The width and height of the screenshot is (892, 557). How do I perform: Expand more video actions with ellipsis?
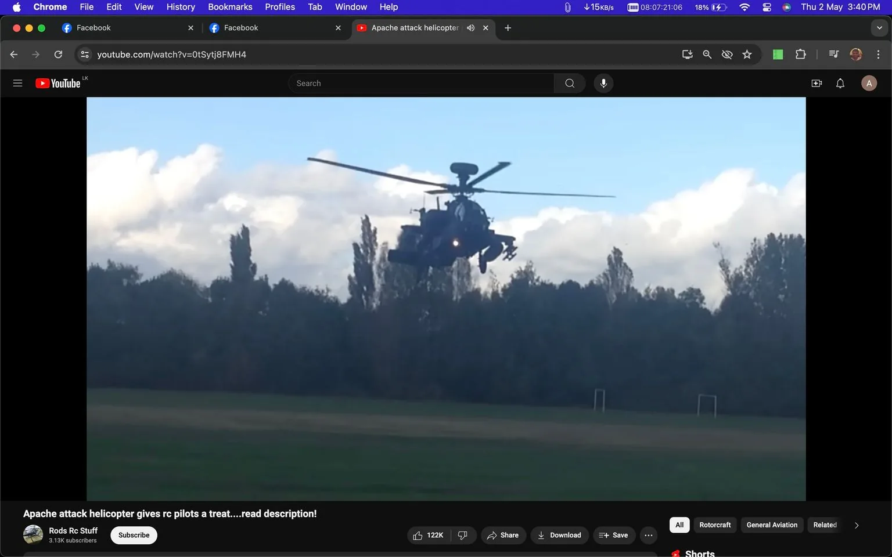tap(648, 535)
